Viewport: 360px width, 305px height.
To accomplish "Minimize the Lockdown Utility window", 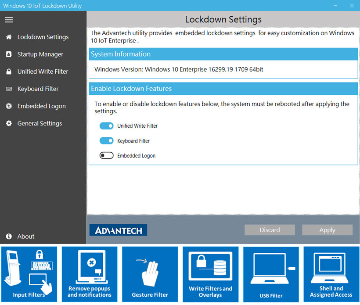I will point(335,6).
